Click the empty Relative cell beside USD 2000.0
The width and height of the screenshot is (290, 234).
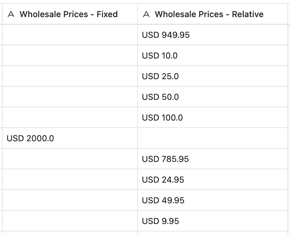214,138
